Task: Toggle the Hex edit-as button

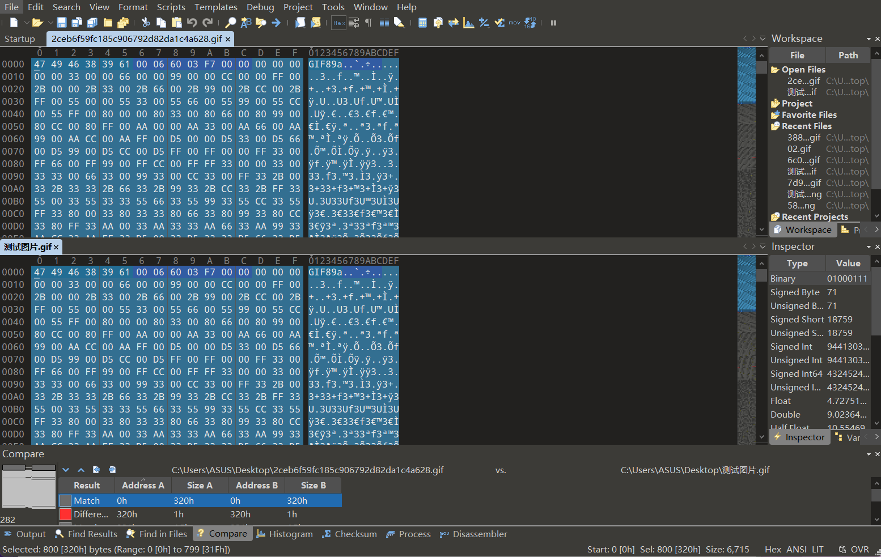Action: point(338,23)
